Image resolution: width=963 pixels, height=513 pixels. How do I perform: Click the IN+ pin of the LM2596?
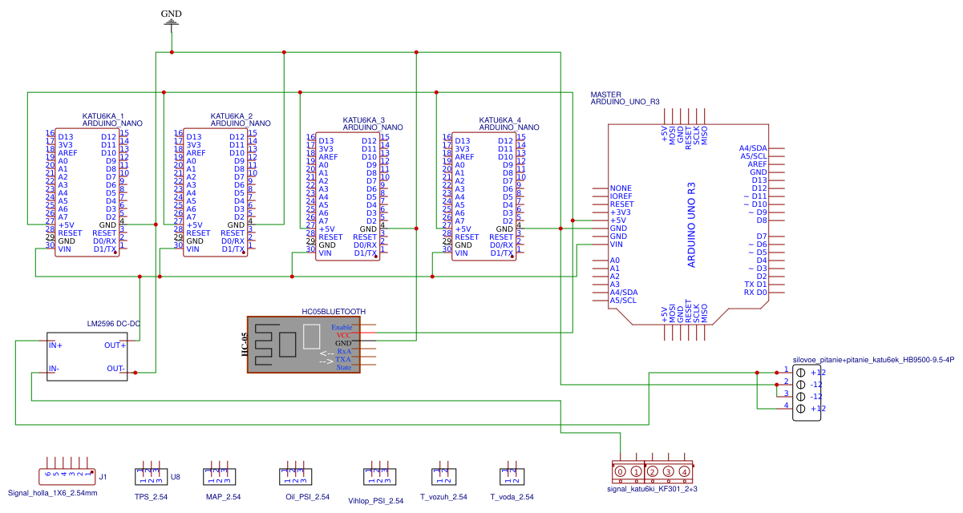point(56,345)
